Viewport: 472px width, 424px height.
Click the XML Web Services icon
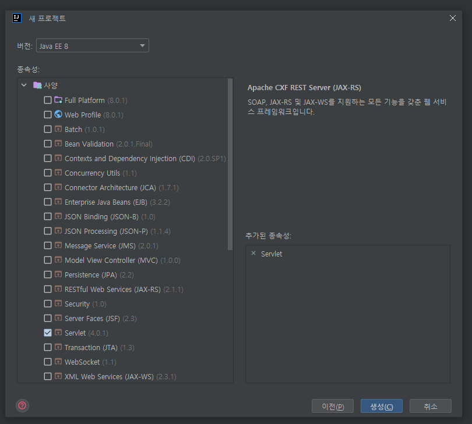[58, 376]
